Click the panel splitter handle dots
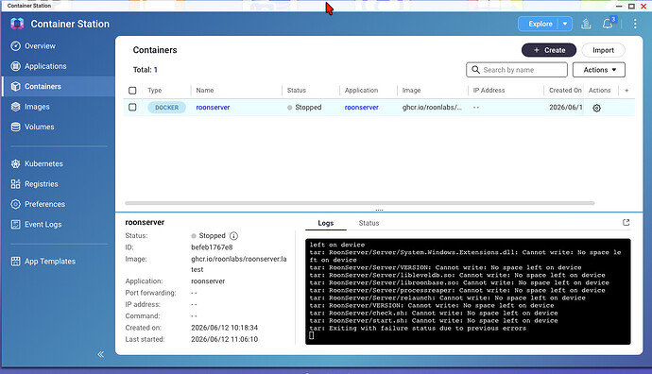Screen dimensions: 652x374 tap(379, 210)
